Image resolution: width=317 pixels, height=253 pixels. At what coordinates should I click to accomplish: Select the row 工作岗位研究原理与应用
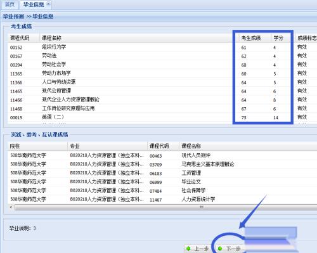point(162,108)
